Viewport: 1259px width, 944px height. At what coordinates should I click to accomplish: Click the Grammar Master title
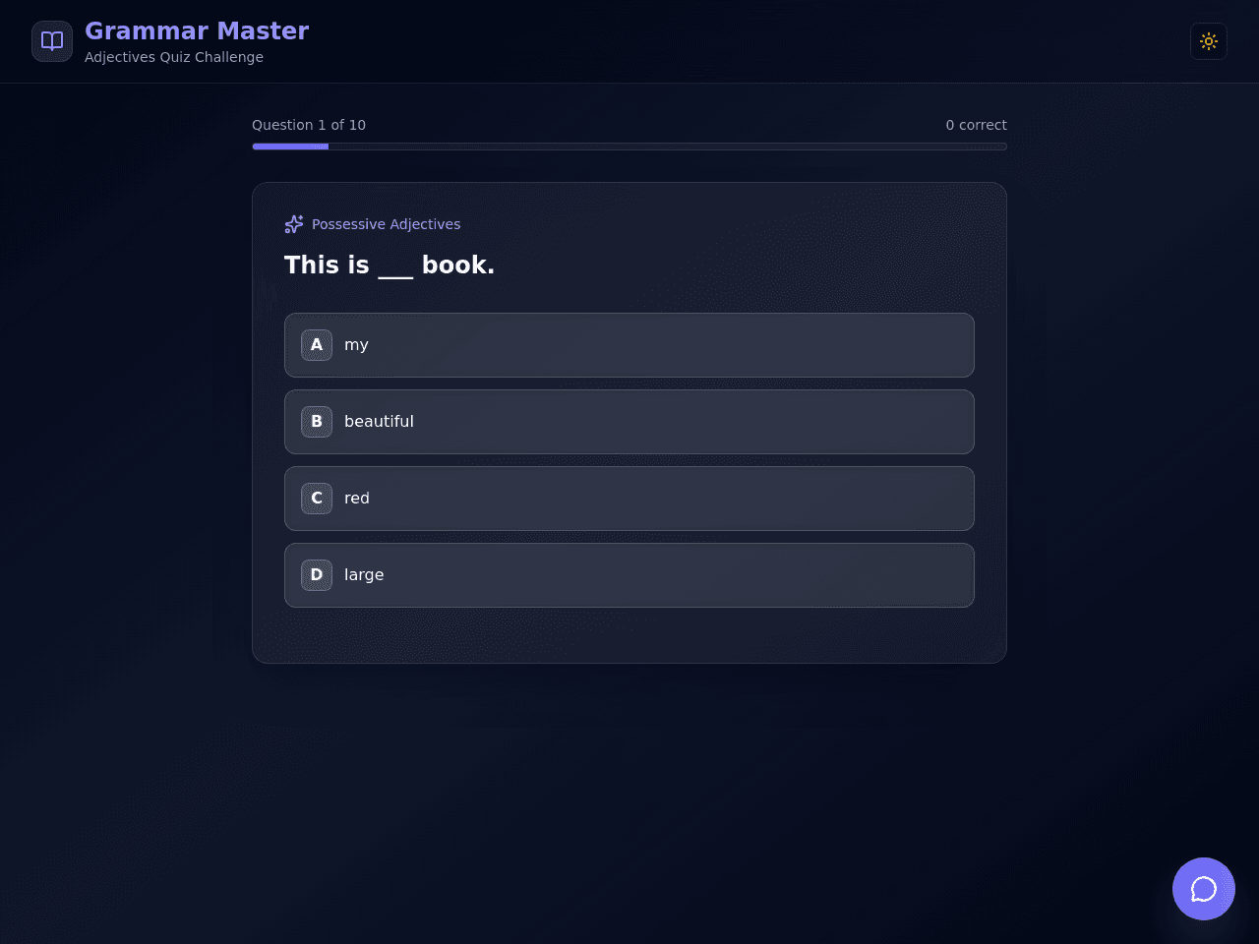(x=197, y=30)
